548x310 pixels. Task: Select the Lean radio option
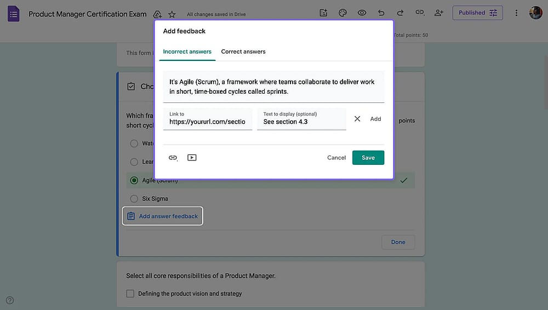[x=134, y=162]
